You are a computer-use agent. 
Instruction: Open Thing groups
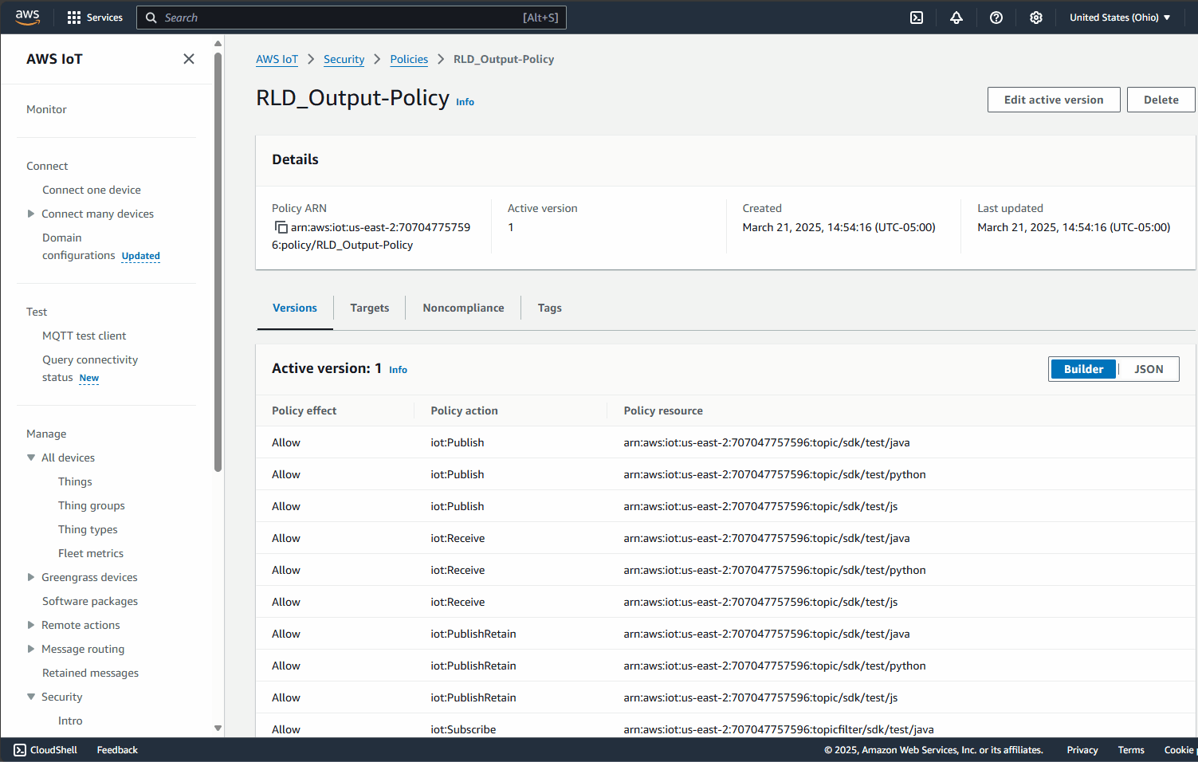92,505
